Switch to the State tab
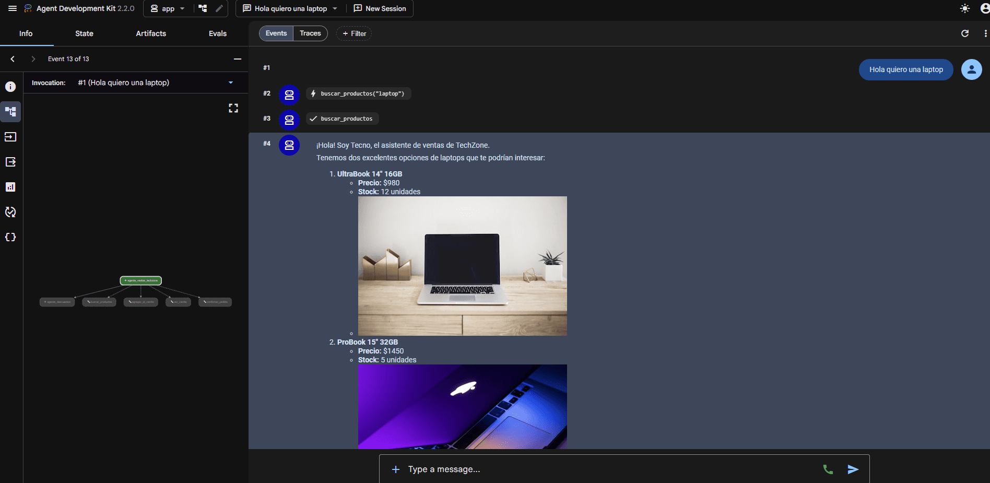The width and height of the screenshot is (990, 483). click(84, 33)
